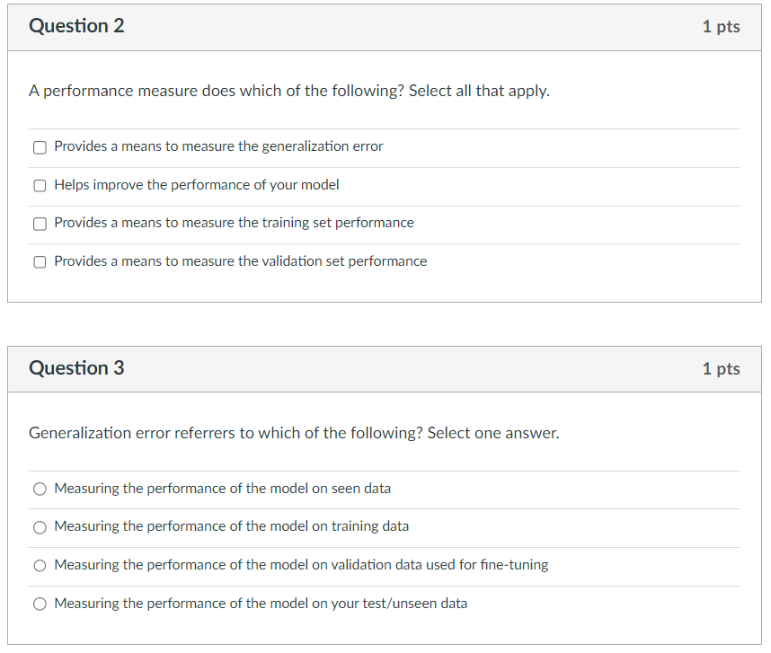Click the answer text mentioning 'test/unseen data'
Image resolution: width=771 pixels, height=653 pixels.
click(261, 604)
